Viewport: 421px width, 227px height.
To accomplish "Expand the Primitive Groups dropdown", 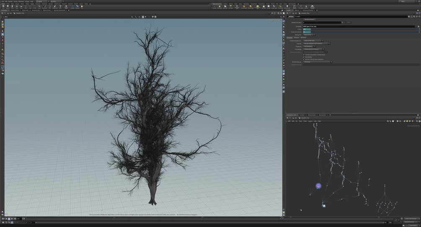I will pyautogui.click(x=317, y=62).
